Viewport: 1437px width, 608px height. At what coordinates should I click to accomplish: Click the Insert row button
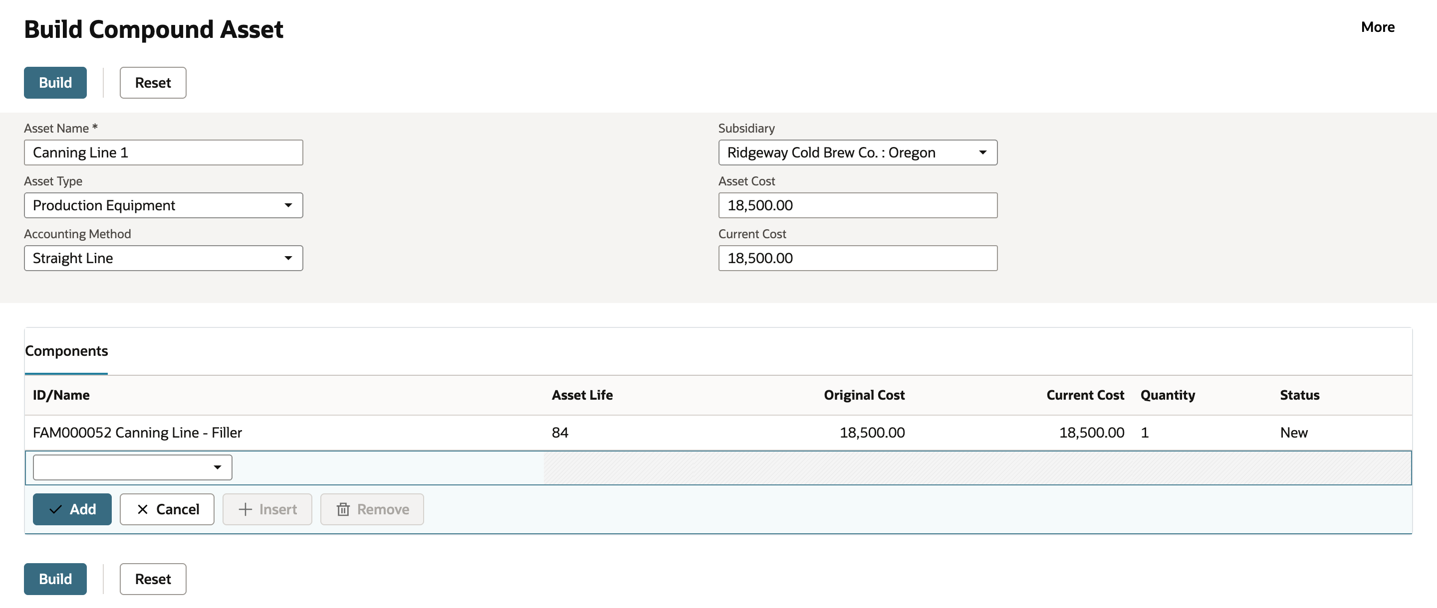click(267, 509)
